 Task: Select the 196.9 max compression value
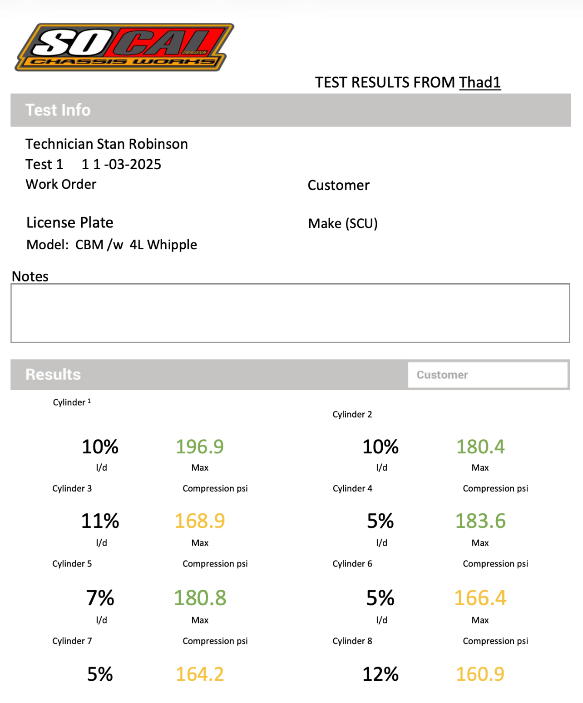coord(200,447)
